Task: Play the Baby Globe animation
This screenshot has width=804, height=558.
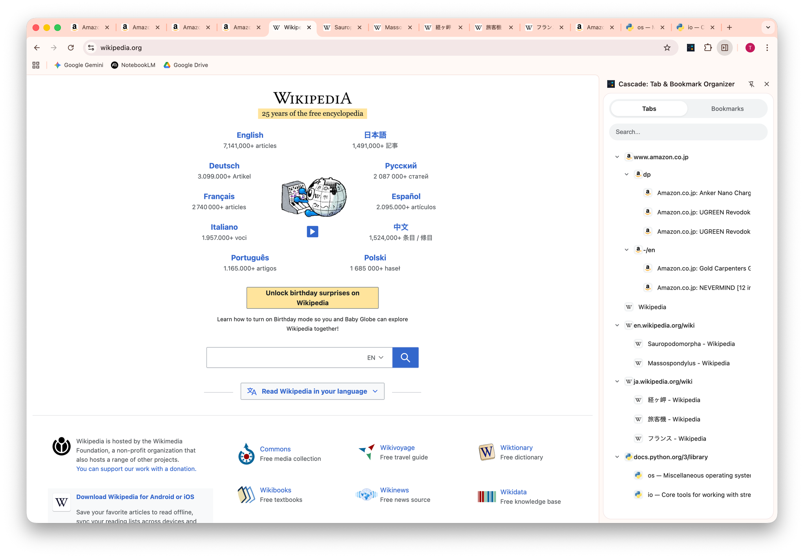Action: tap(312, 232)
